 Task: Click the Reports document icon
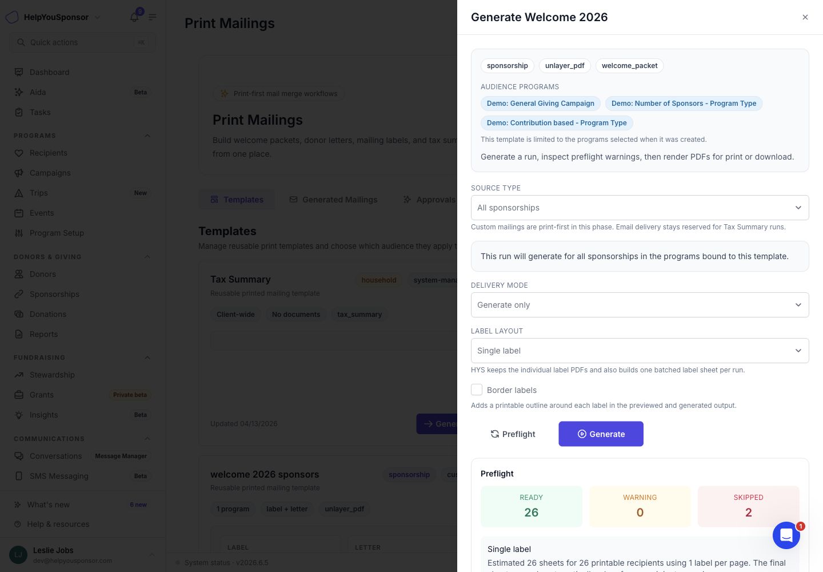[x=19, y=334]
